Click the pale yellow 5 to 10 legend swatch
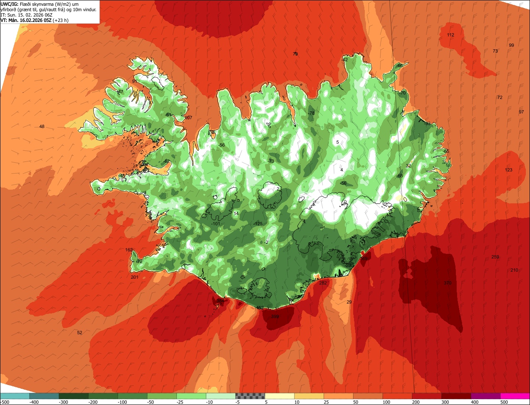Image resolution: width=530 pixels, height=405 pixels. click(279, 396)
